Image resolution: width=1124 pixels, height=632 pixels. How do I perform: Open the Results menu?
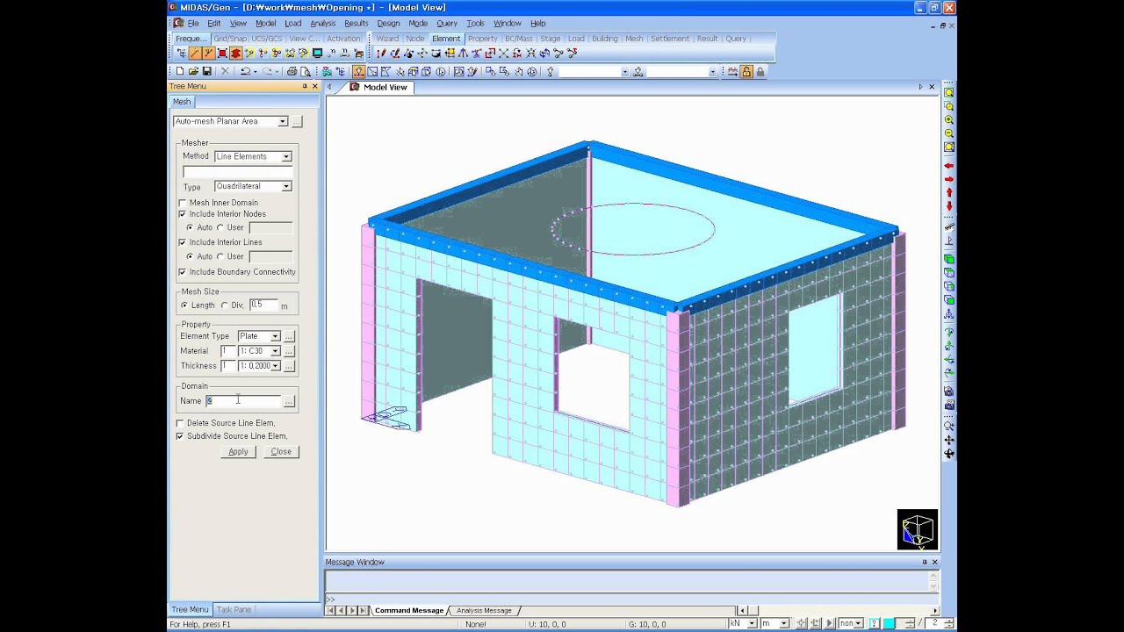(x=356, y=23)
